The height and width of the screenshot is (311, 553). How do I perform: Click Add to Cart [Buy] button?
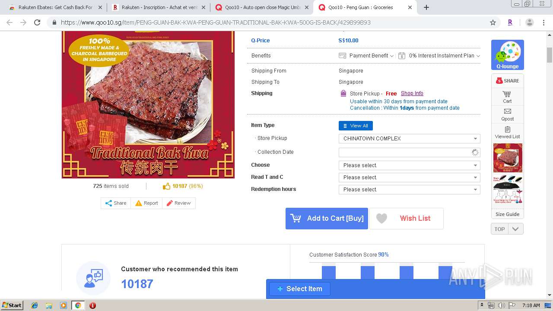coord(327,219)
